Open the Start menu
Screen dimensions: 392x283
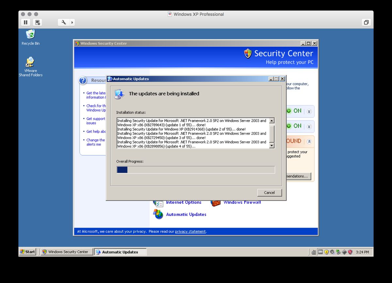pos(28,252)
